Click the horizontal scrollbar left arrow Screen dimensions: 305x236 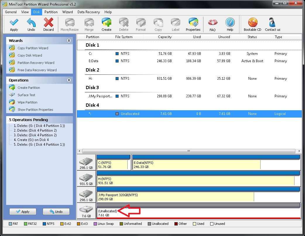pyautogui.click(x=79, y=151)
